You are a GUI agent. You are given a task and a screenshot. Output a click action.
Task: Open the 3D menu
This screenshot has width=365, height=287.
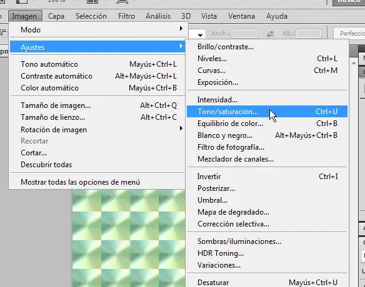(x=186, y=16)
